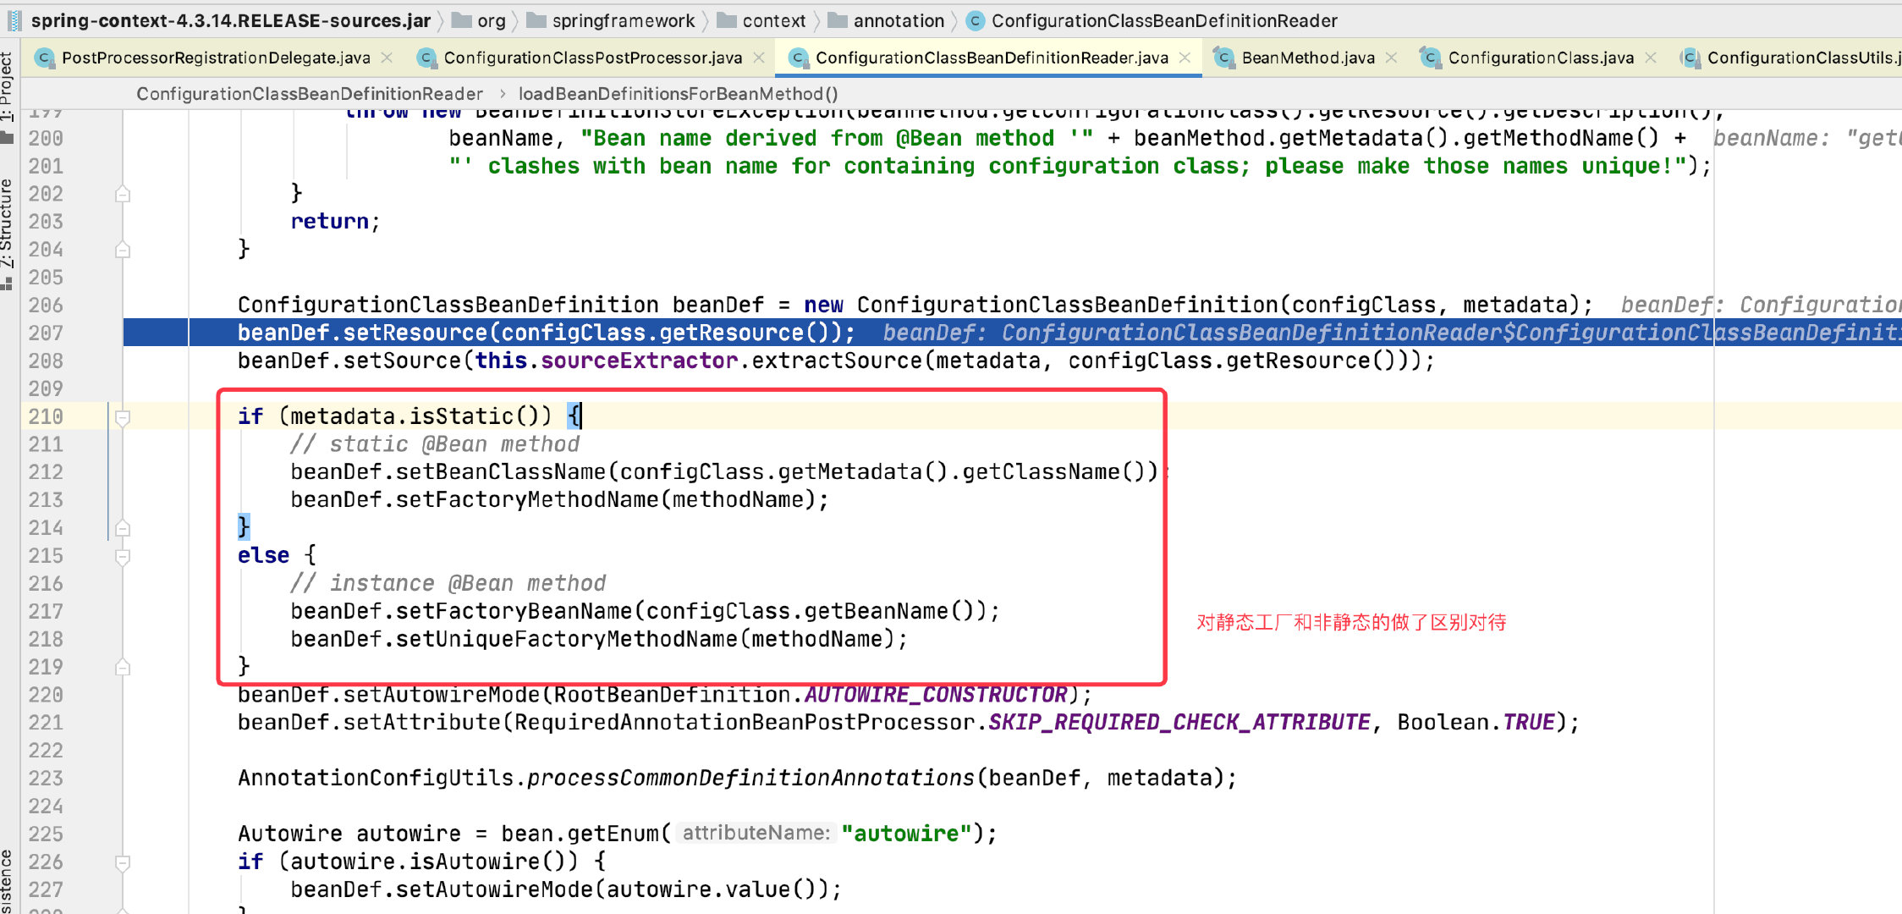Navigate to the springframework folder breadcrumb
This screenshot has height=914, width=1902.
(x=624, y=20)
